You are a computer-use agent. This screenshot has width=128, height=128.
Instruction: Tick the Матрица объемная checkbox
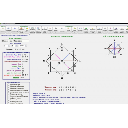[8, 86]
